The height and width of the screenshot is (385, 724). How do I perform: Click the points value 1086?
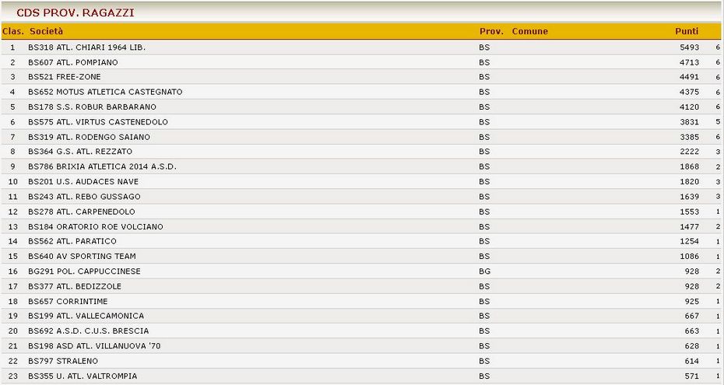tap(690, 257)
